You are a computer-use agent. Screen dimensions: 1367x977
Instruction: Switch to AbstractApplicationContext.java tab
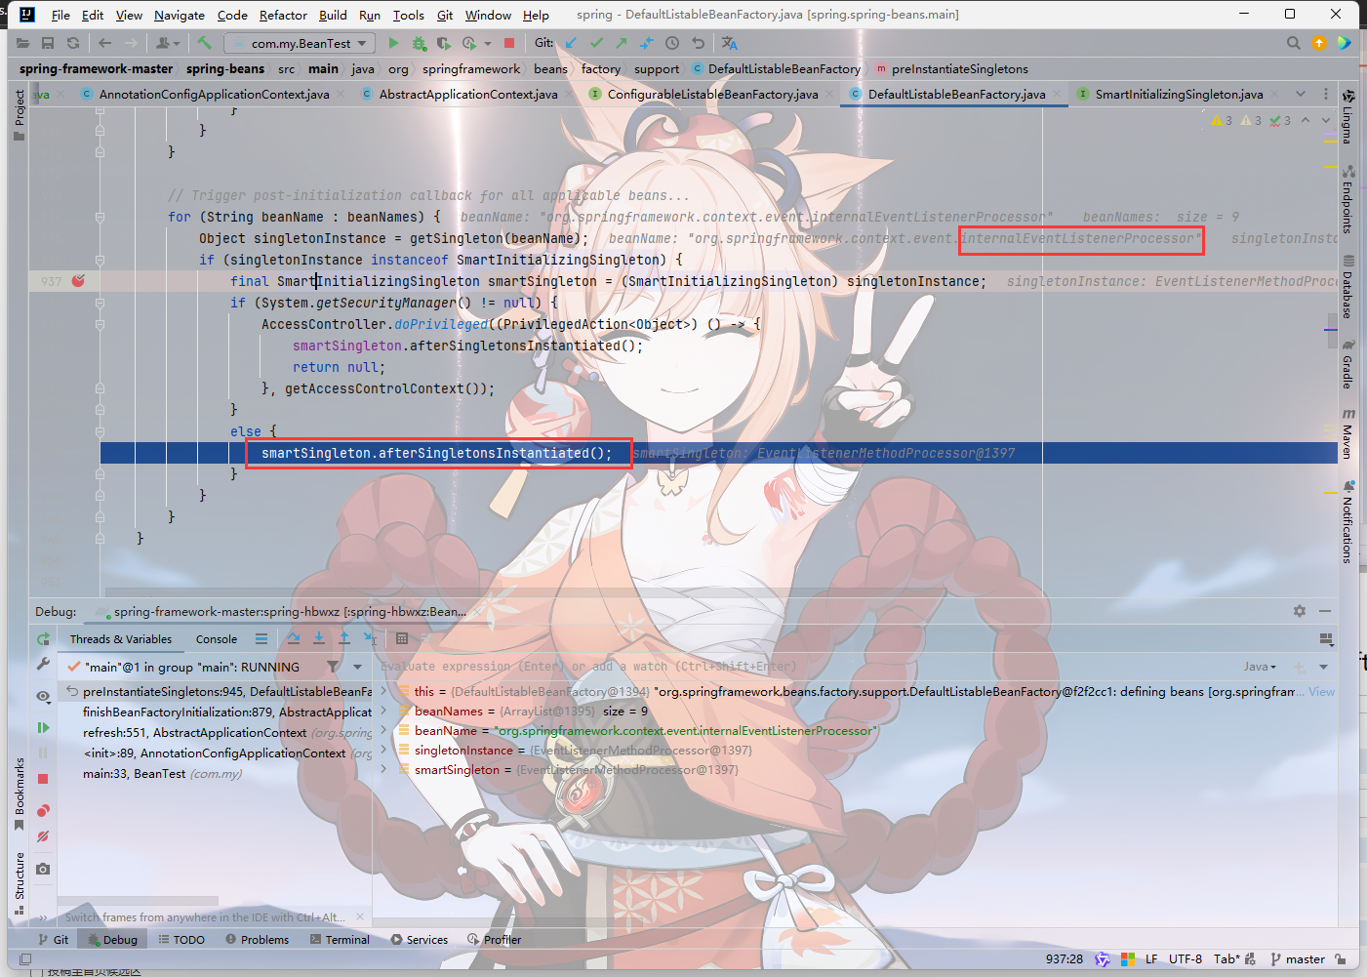pyautogui.click(x=468, y=94)
